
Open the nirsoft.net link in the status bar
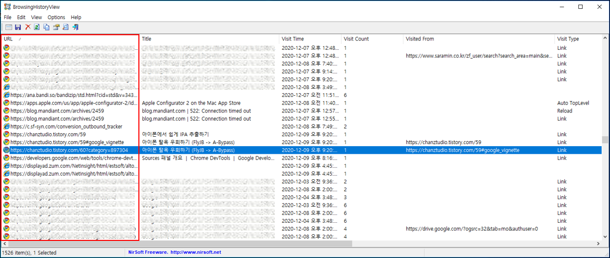(196, 252)
